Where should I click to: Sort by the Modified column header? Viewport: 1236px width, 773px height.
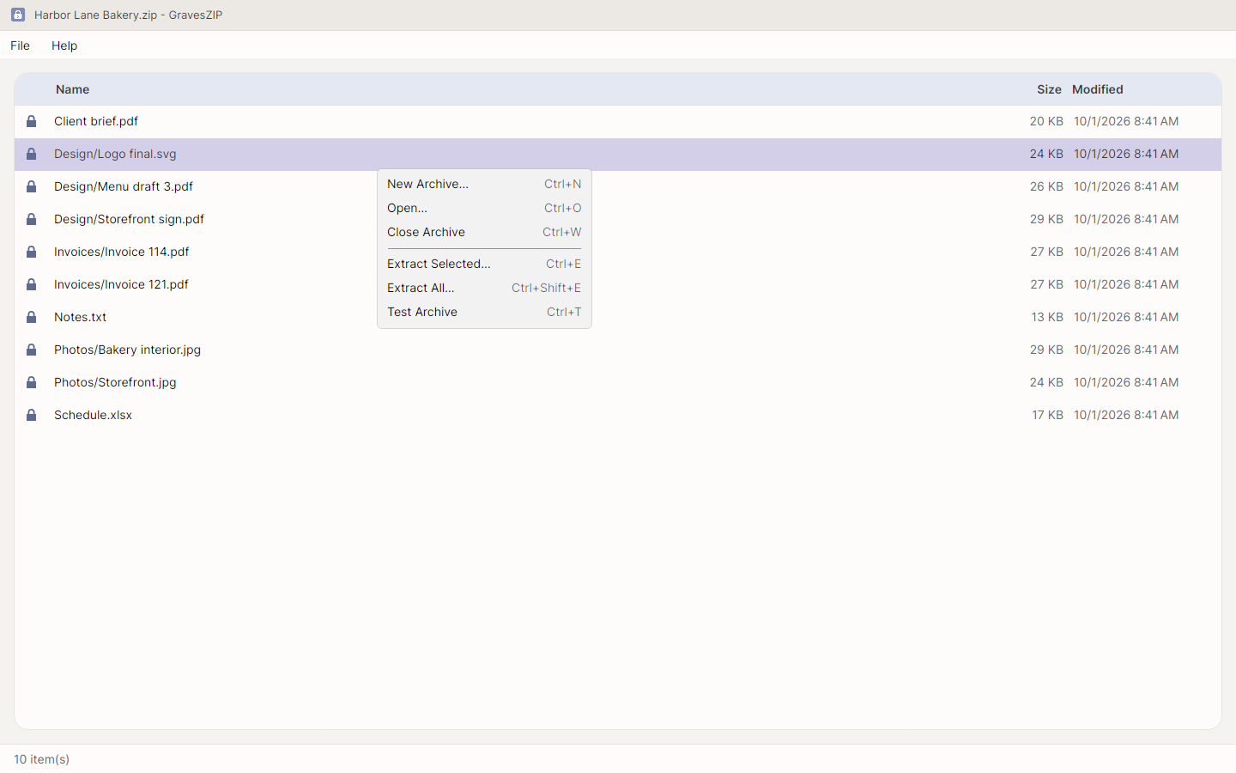pyautogui.click(x=1098, y=89)
